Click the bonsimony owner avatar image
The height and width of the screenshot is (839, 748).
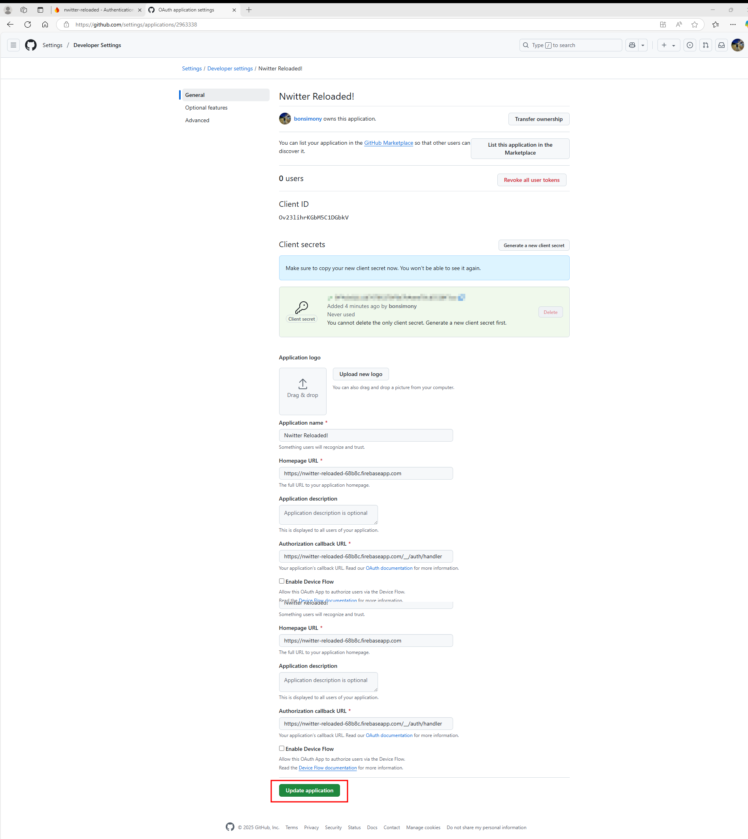285,119
